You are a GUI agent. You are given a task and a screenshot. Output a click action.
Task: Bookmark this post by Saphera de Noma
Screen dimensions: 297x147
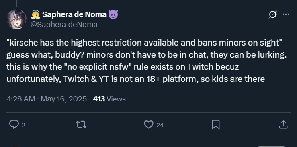(x=216, y=125)
